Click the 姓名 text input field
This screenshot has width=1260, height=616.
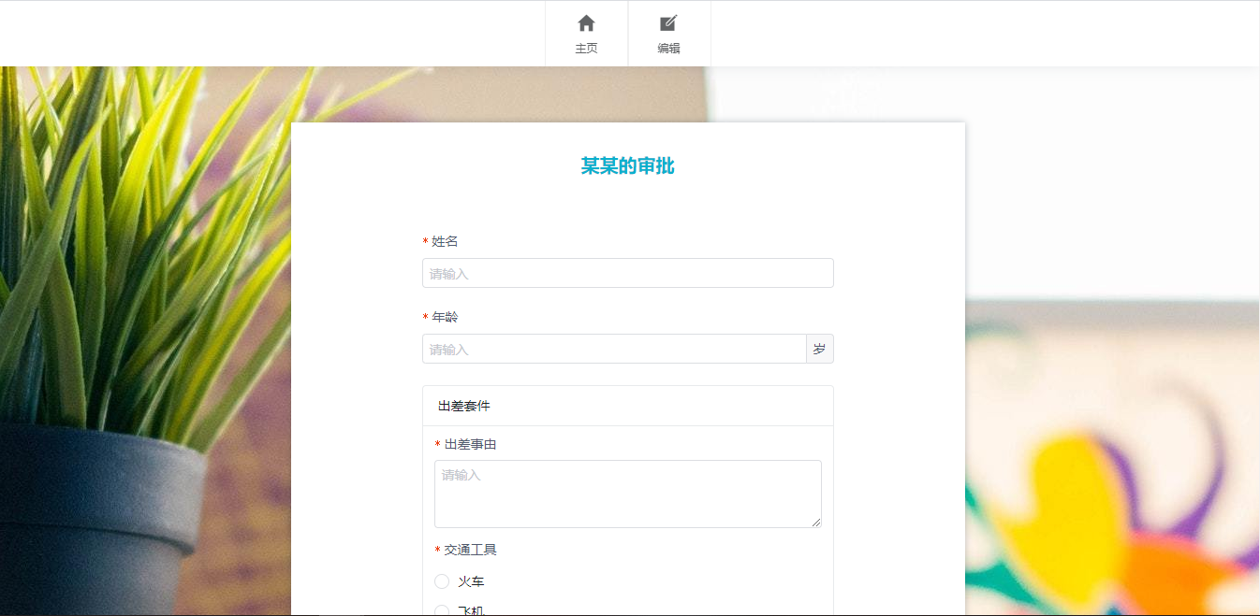(x=628, y=273)
